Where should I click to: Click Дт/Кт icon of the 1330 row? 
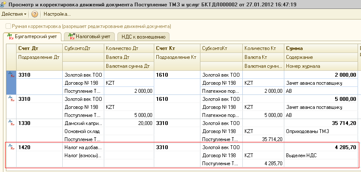pyautogui.click(x=11, y=123)
